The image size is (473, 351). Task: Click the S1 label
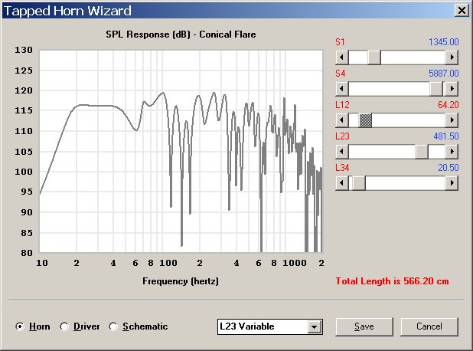tap(341, 42)
